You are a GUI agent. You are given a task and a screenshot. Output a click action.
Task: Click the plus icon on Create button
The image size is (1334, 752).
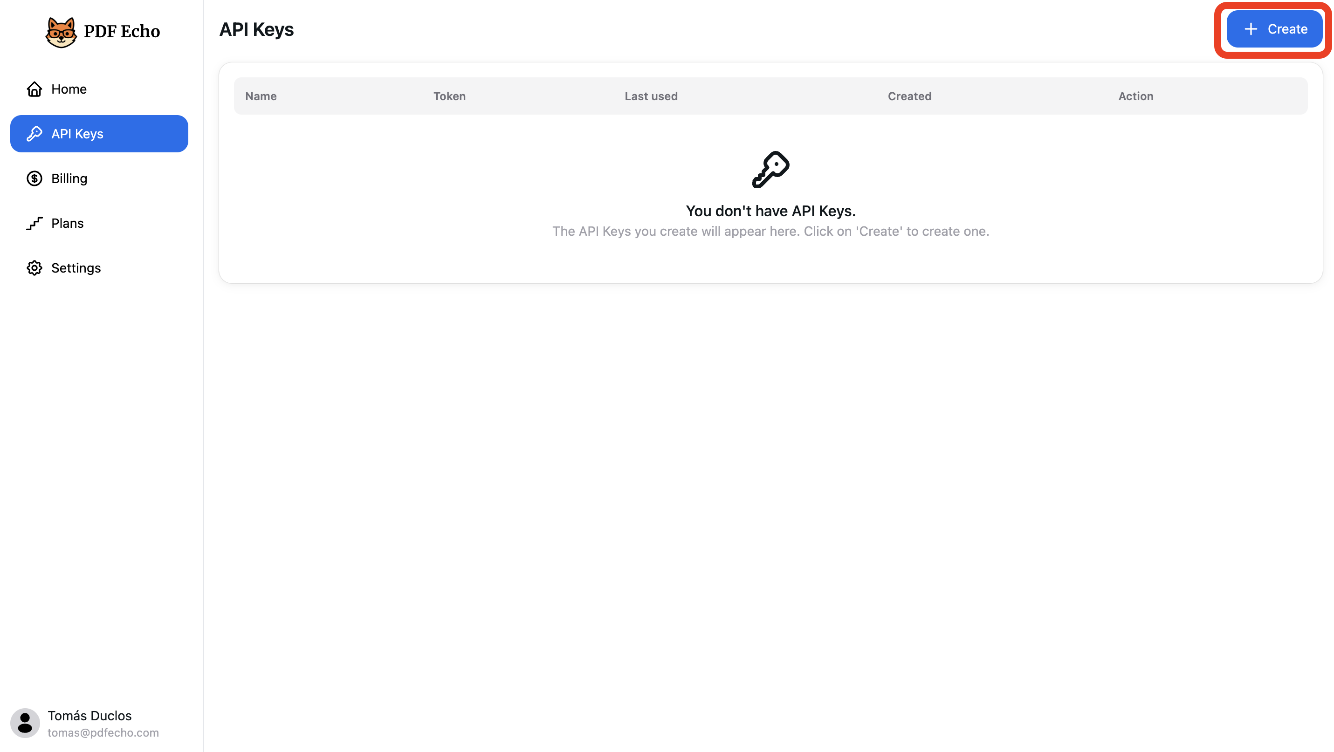coord(1251,29)
